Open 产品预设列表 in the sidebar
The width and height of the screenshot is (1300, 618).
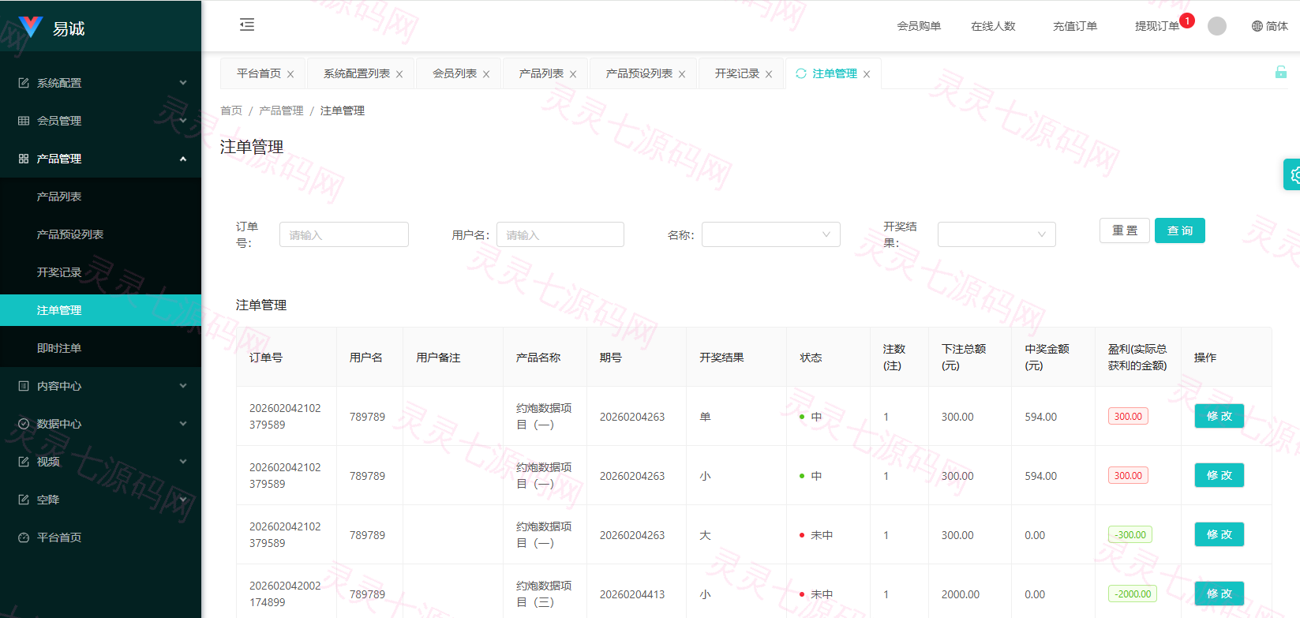pyautogui.click(x=100, y=234)
